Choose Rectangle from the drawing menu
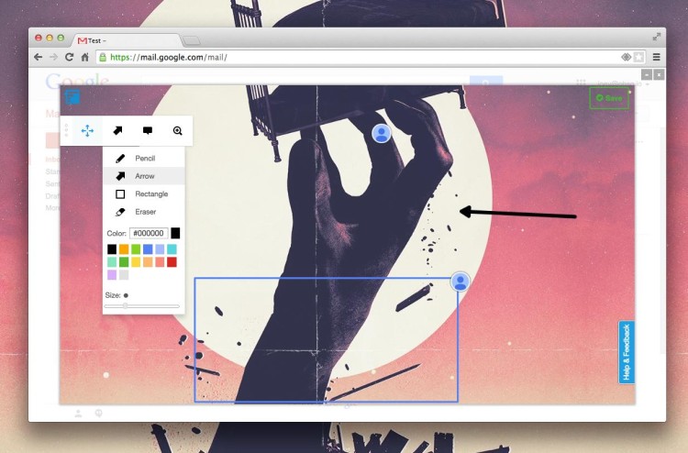 (x=143, y=193)
